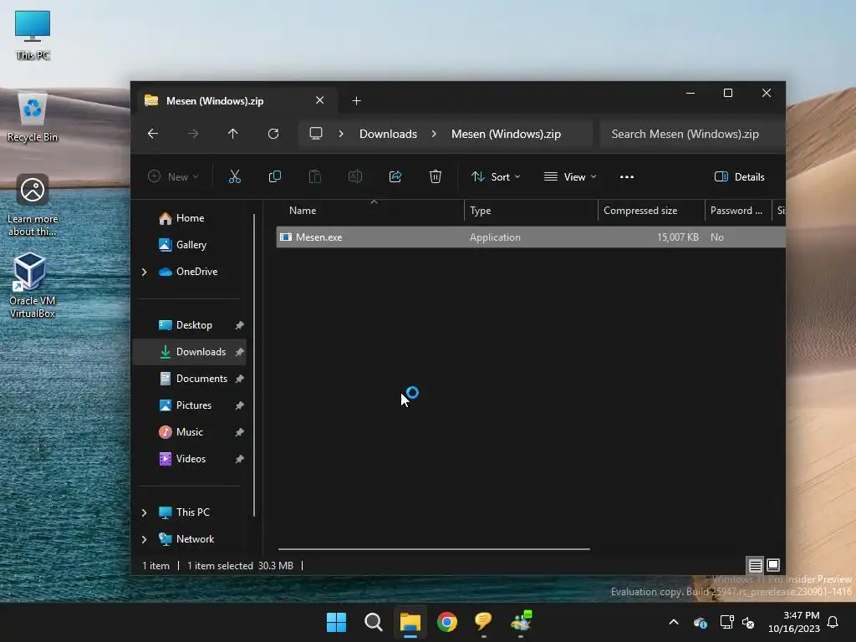Click pin icon next to Videos
Image resolution: width=856 pixels, height=642 pixels.
(239, 459)
